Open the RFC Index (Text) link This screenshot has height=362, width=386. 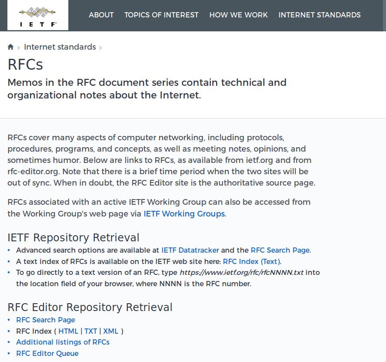[x=252, y=261]
